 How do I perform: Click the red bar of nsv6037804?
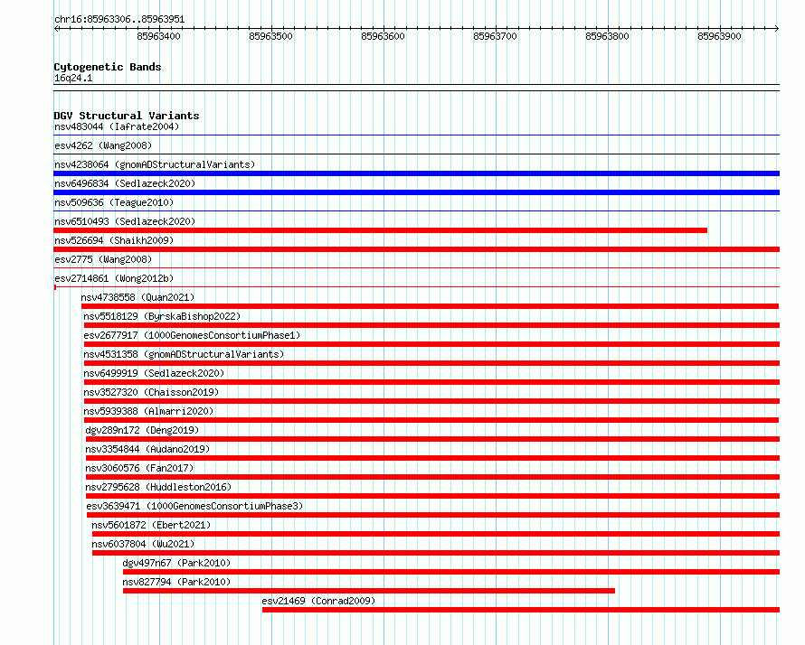(436, 553)
